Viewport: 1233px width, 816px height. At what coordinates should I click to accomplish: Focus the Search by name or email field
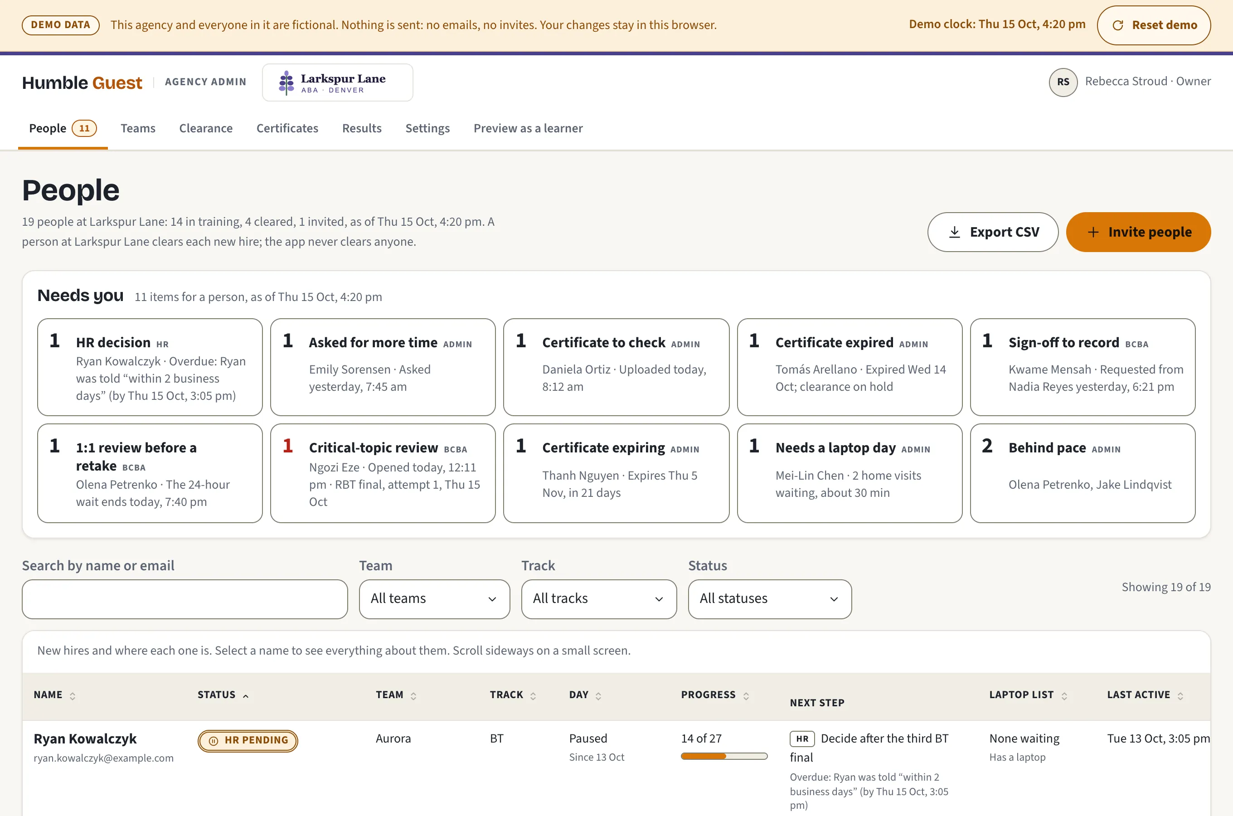click(184, 599)
